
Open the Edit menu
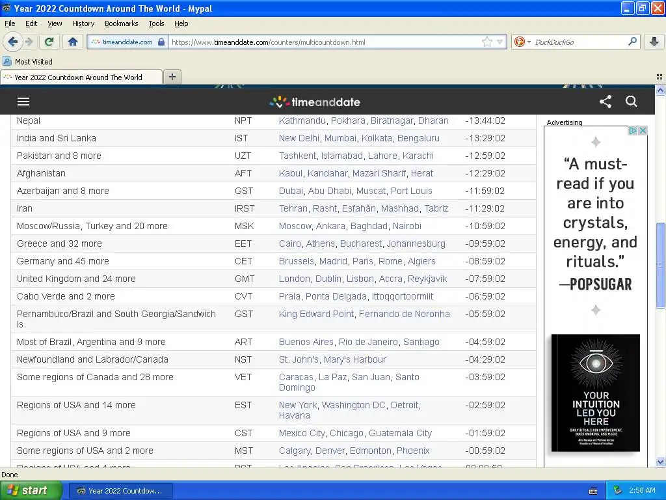pos(31,23)
